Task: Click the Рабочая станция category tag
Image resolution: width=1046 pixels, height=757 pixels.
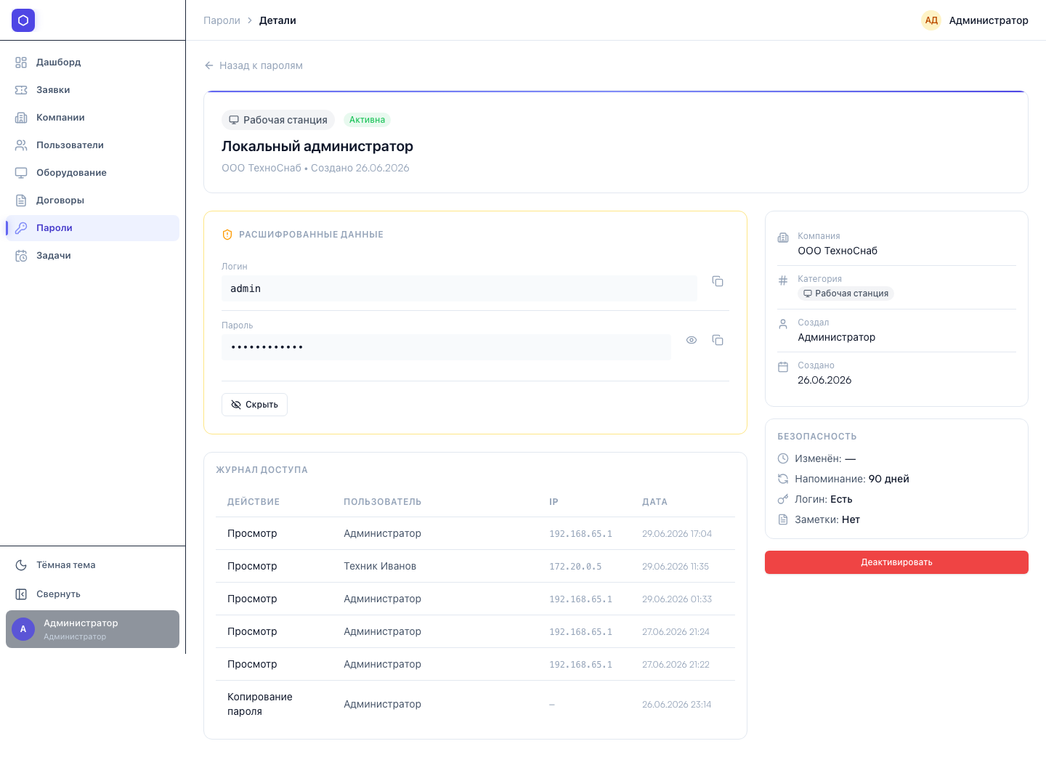Action: pyautogui.click(x=846, y=294)
